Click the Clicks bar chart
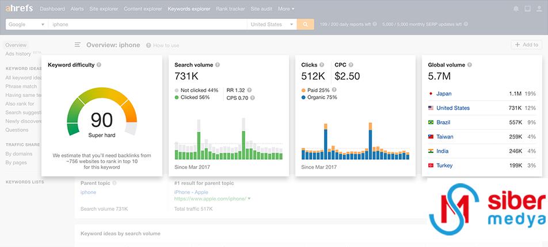The height and width of the screenshot is (247, 548). (355, 141)
